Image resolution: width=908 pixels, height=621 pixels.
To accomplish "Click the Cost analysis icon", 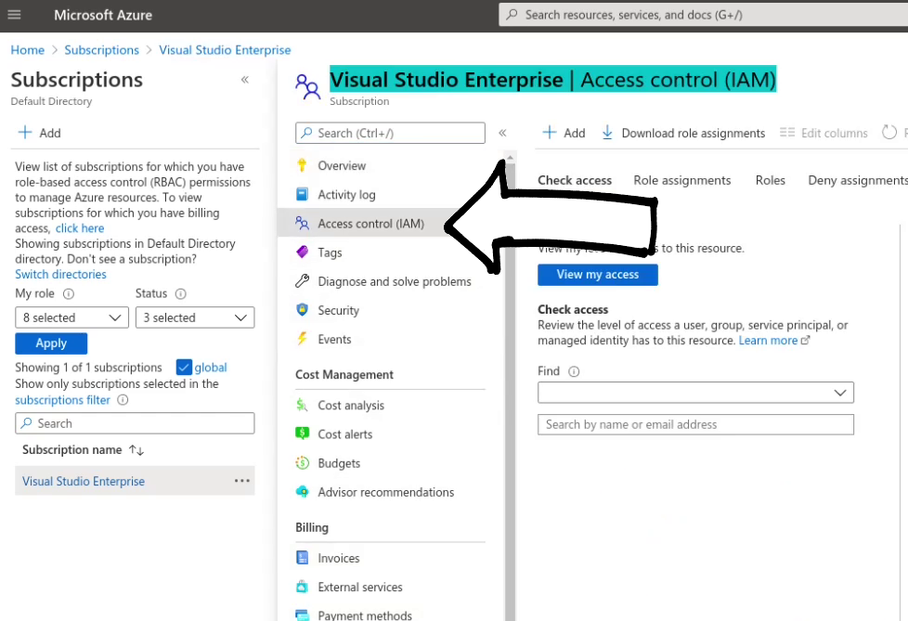I will (302, 405).
